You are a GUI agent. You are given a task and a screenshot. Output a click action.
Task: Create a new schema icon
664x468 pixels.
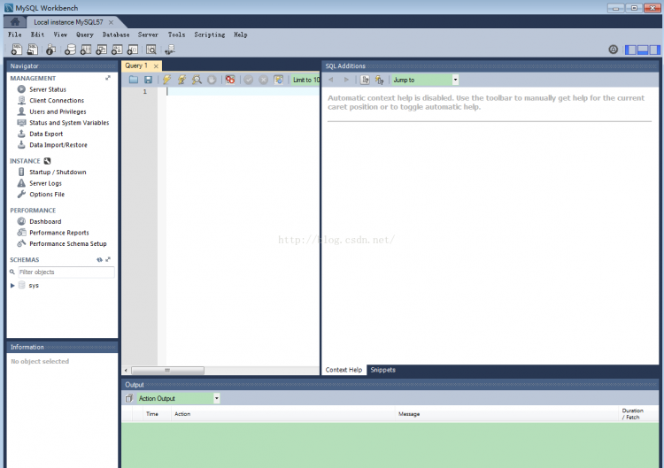70,50
